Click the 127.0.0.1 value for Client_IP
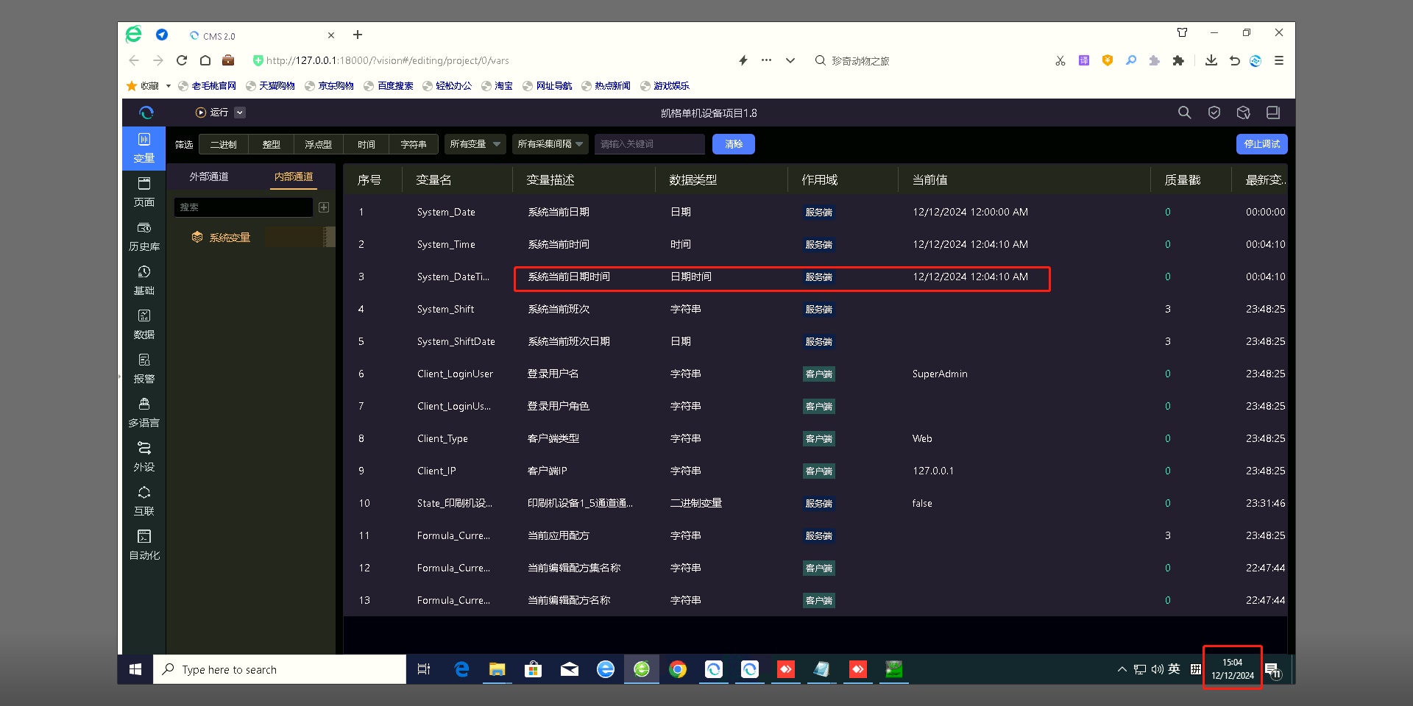Viewport: 1413px width, 706px height. pos(933,471)
